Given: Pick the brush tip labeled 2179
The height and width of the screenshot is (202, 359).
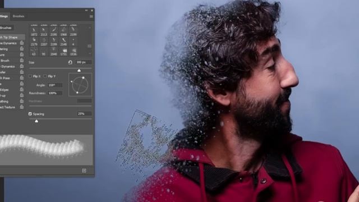Looking at the screenshot, I should pos(34,42).
